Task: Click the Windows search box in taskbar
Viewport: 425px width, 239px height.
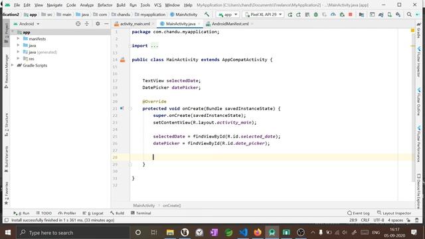Action: click(73, 232)
